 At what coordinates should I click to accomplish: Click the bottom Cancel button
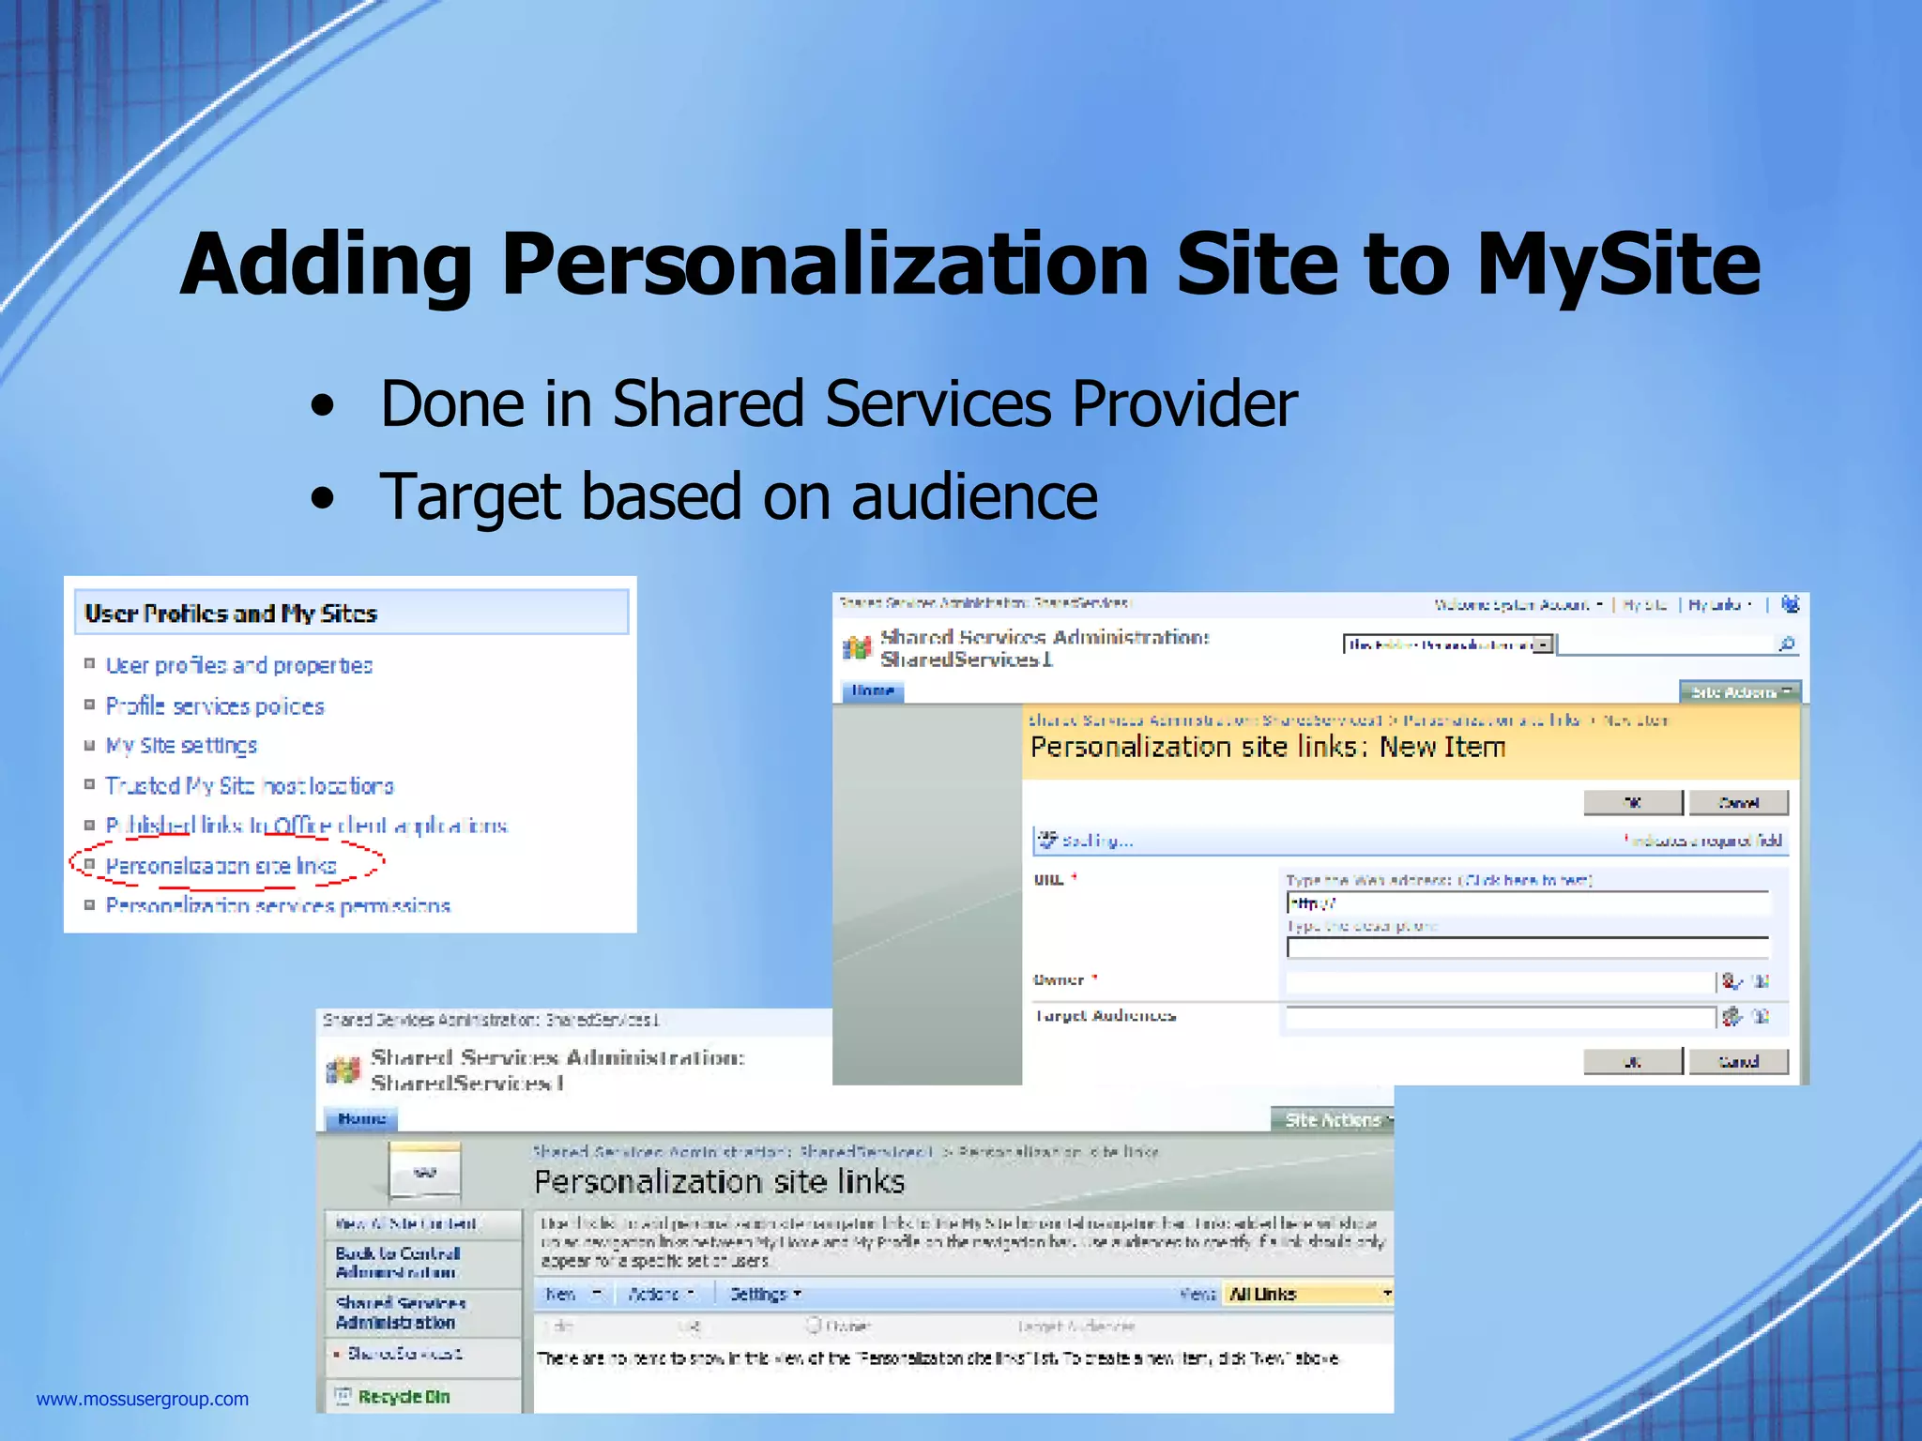pyautogui.click(x=1738, y=1061)
